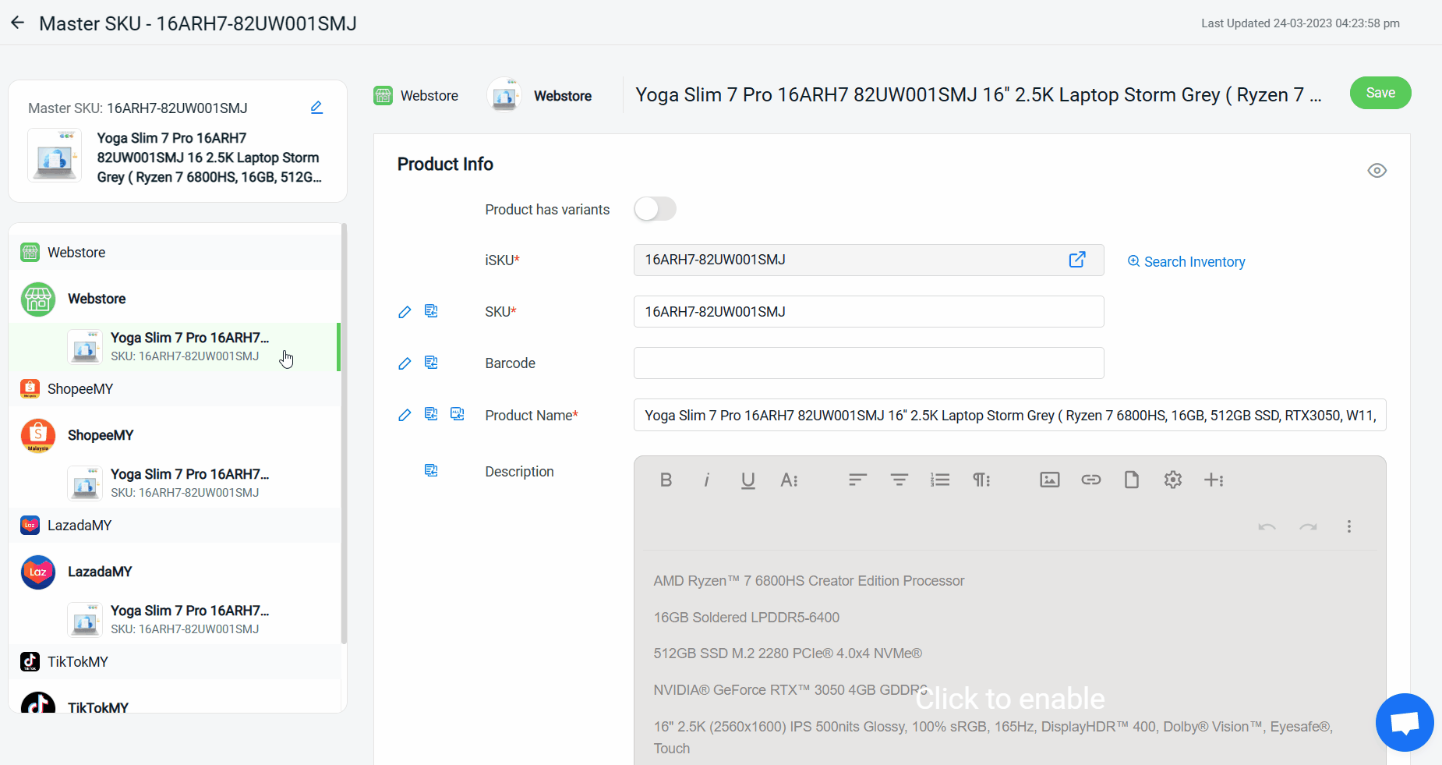
Task: Click the copy icon beside SKU field
Action: click(431, 311)
